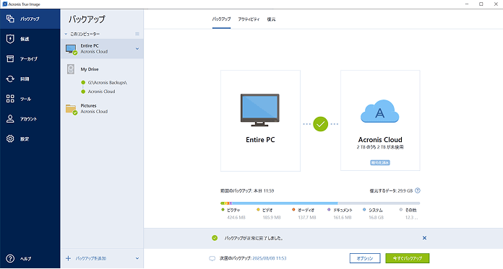Click the orange オーディオ legend dot
Viewport: 503px width, 269px height.
pyautogui.click(x=293, y=210)
